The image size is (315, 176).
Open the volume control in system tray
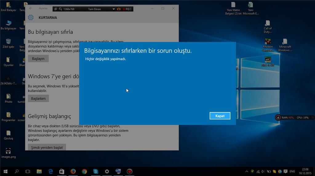click(263, 171)
